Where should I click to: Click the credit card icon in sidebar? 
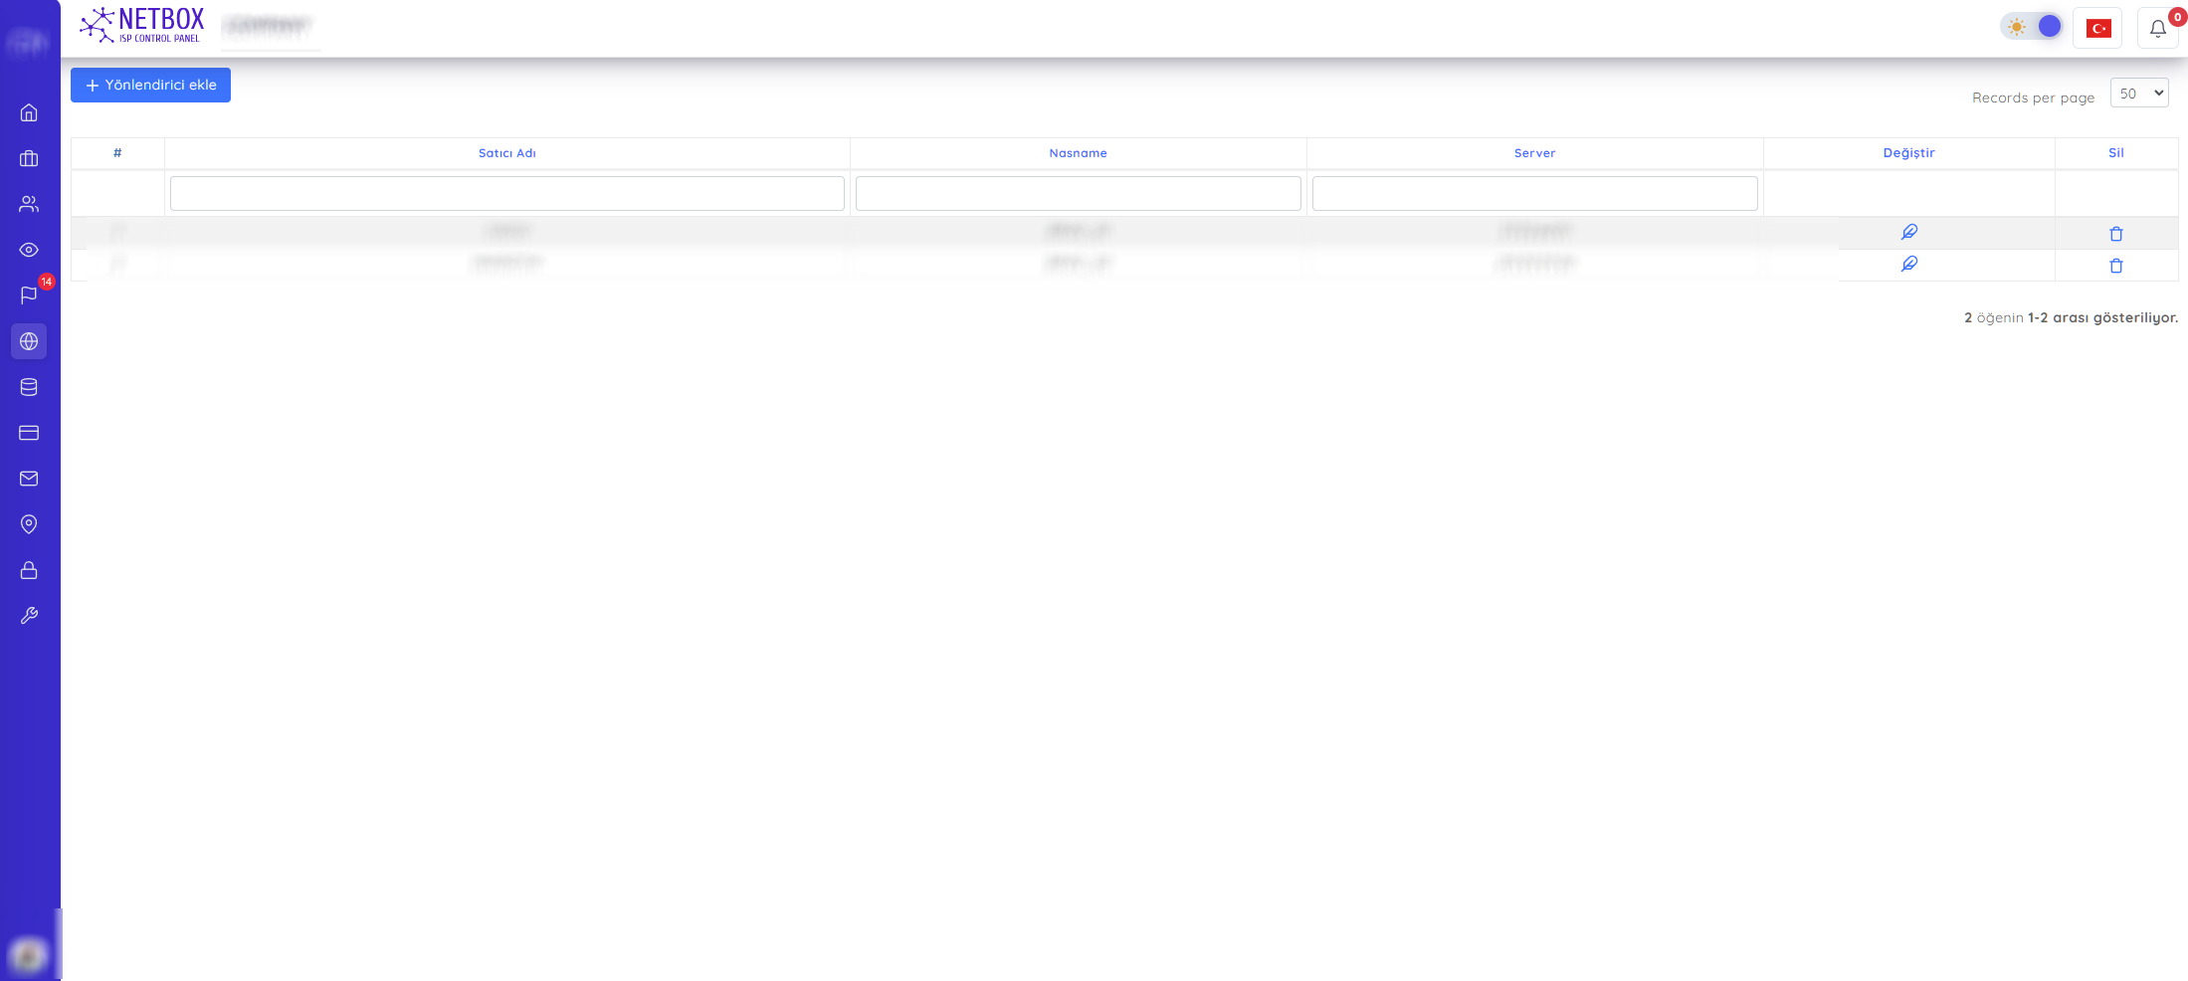tap(29, 433)
